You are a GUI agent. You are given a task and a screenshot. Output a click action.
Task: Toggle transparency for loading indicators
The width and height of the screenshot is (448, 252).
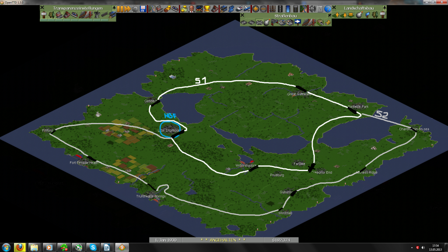click(112, 14)
